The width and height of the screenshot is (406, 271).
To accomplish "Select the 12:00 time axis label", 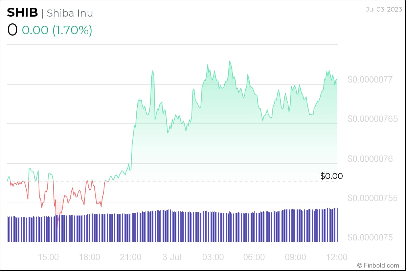I will tap(336, 257).
